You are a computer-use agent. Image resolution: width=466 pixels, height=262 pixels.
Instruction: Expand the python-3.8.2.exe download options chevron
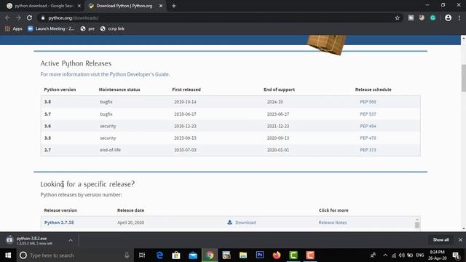[71, 240]
